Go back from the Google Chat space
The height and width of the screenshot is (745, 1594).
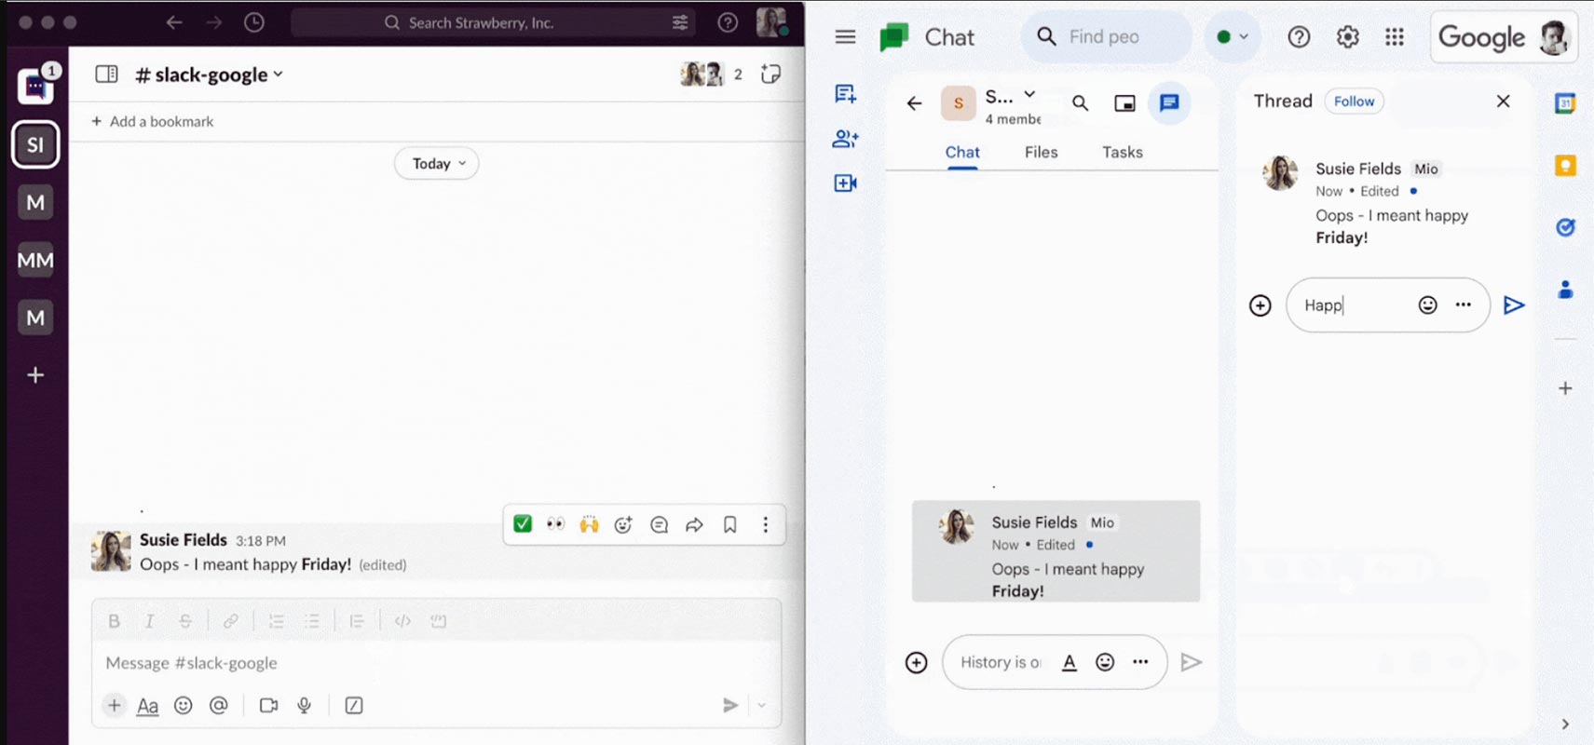tap(914, 103)
